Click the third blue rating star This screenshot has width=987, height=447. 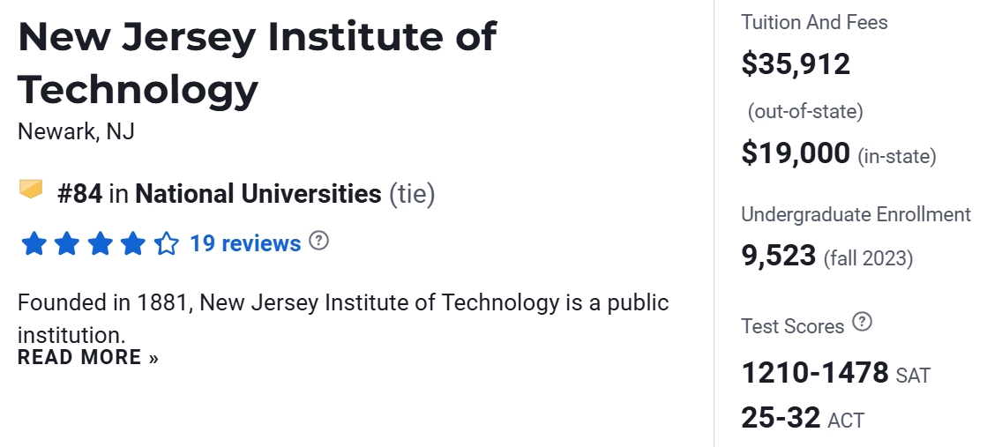[100, 243]
